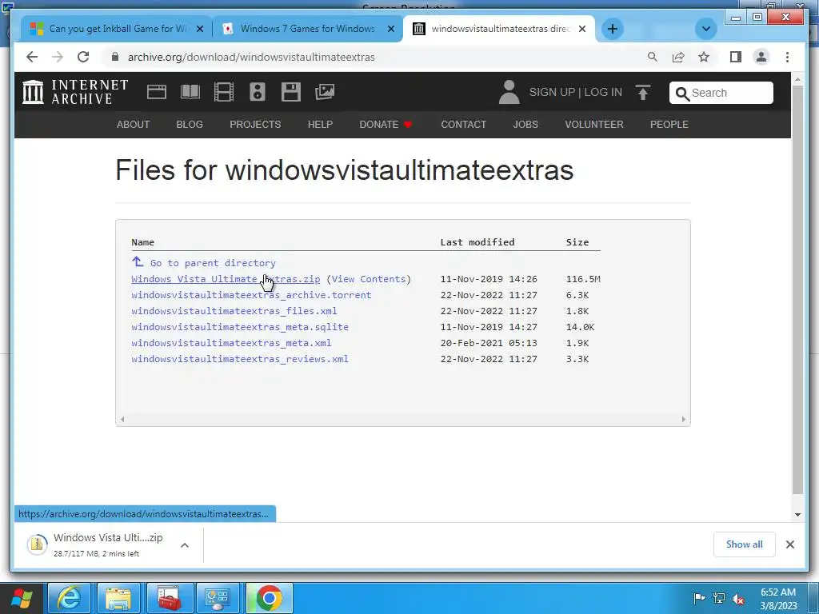This screenshot has height=614, width=819.
Task: Open Chrome three-dot menu
Action: [787, 57]
